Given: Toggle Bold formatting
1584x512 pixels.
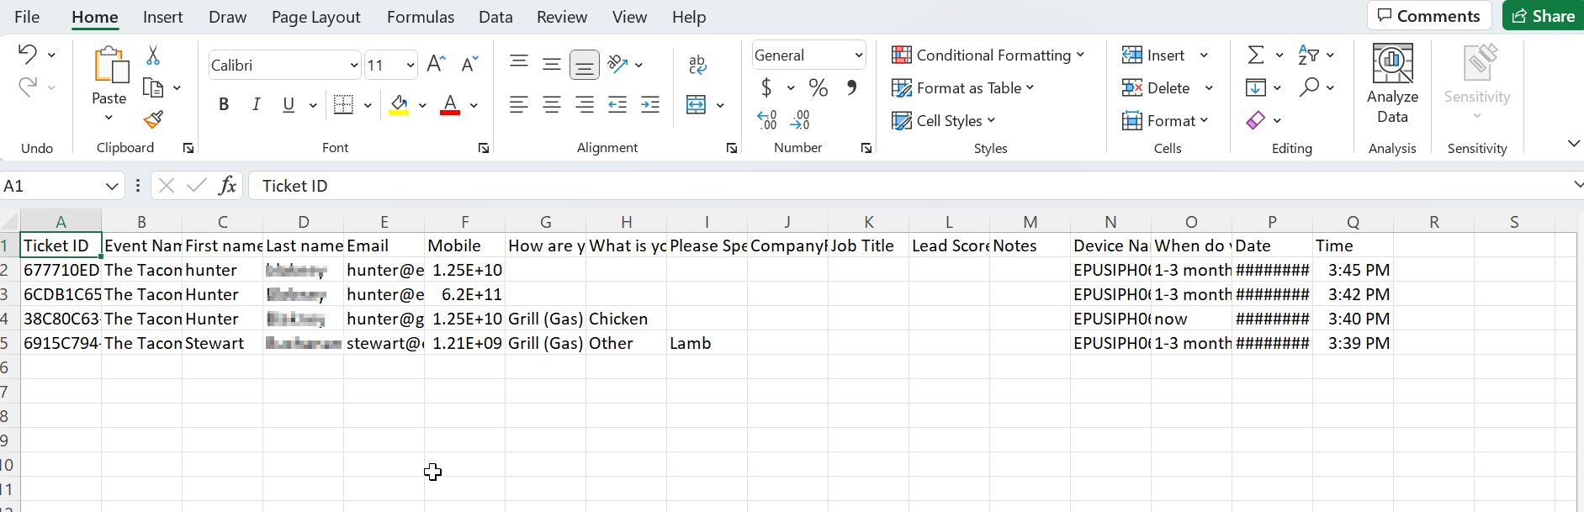Looking at the screenshot, I should 224,105.
